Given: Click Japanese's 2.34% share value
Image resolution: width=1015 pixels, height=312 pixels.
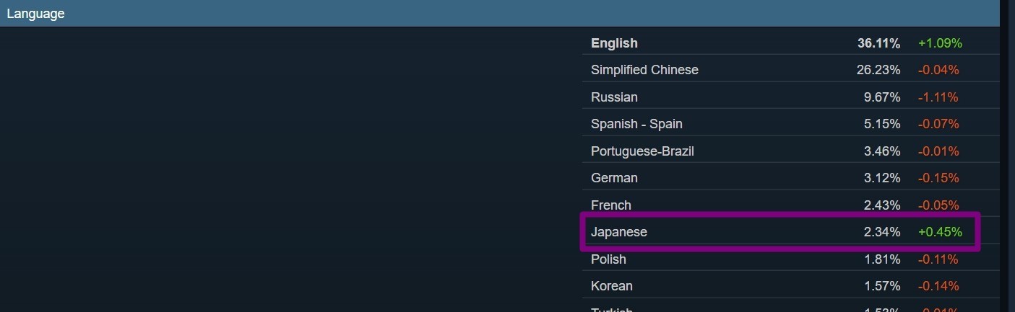Looking at the screenshot, I should (x=882, y=232).
